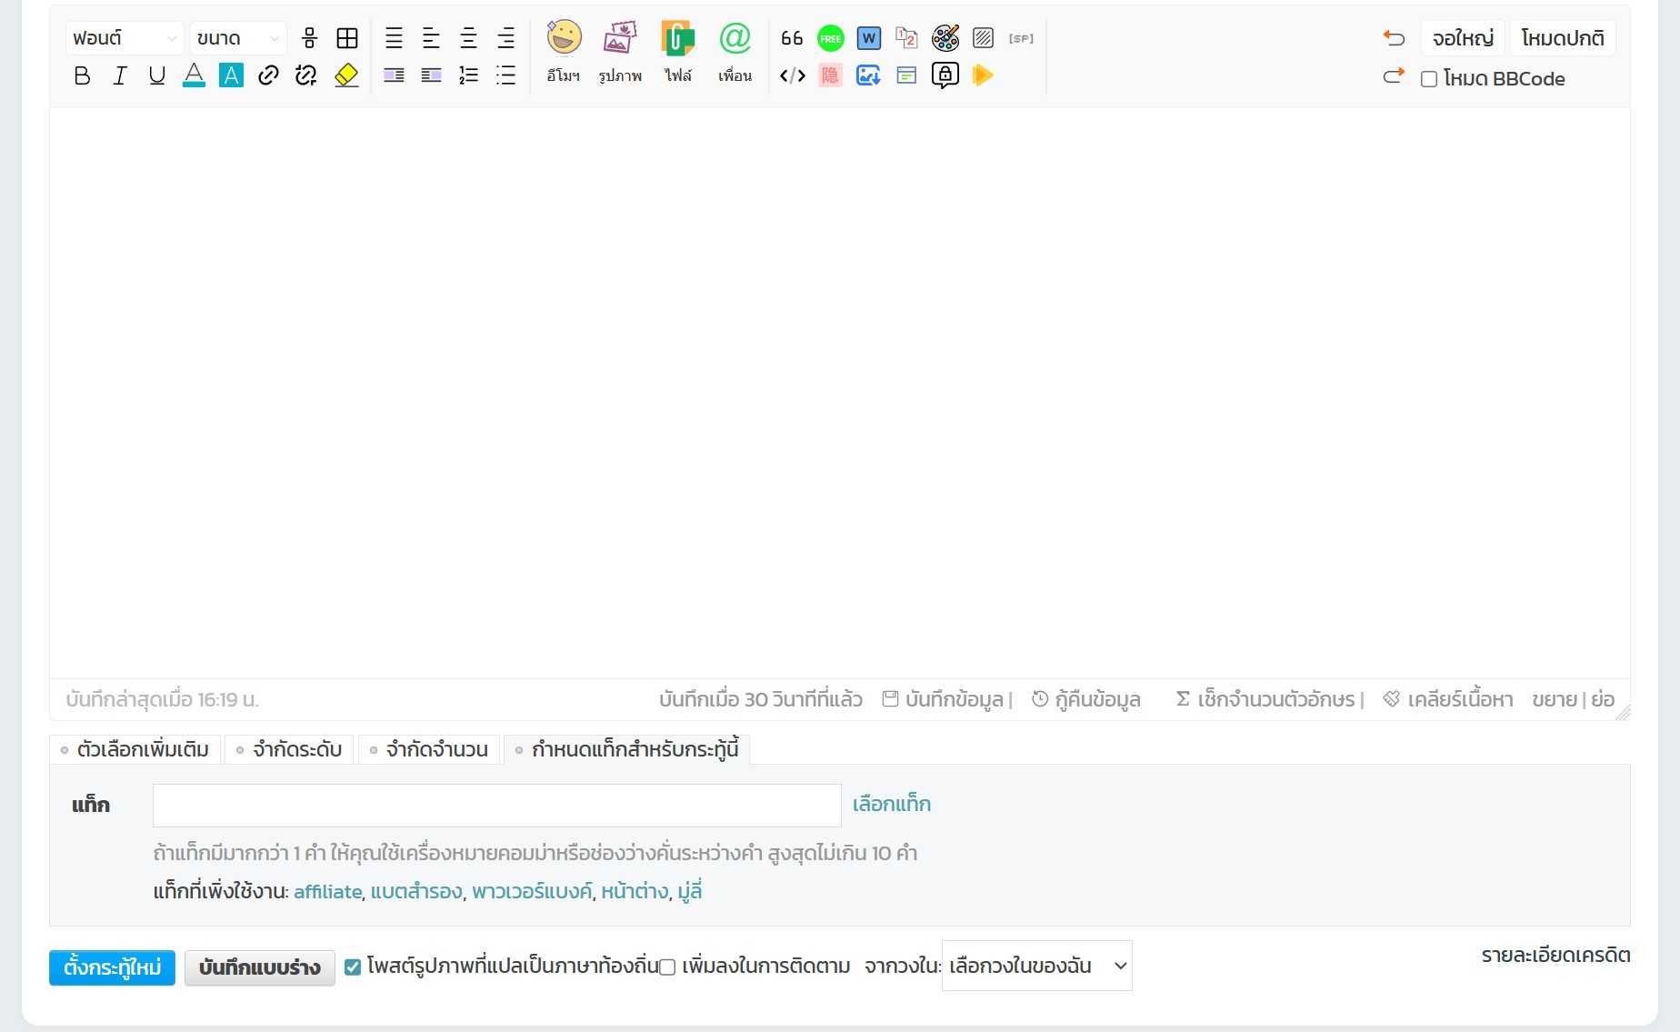
Task: Toggle underline formatting
Action: click(156, 75)
